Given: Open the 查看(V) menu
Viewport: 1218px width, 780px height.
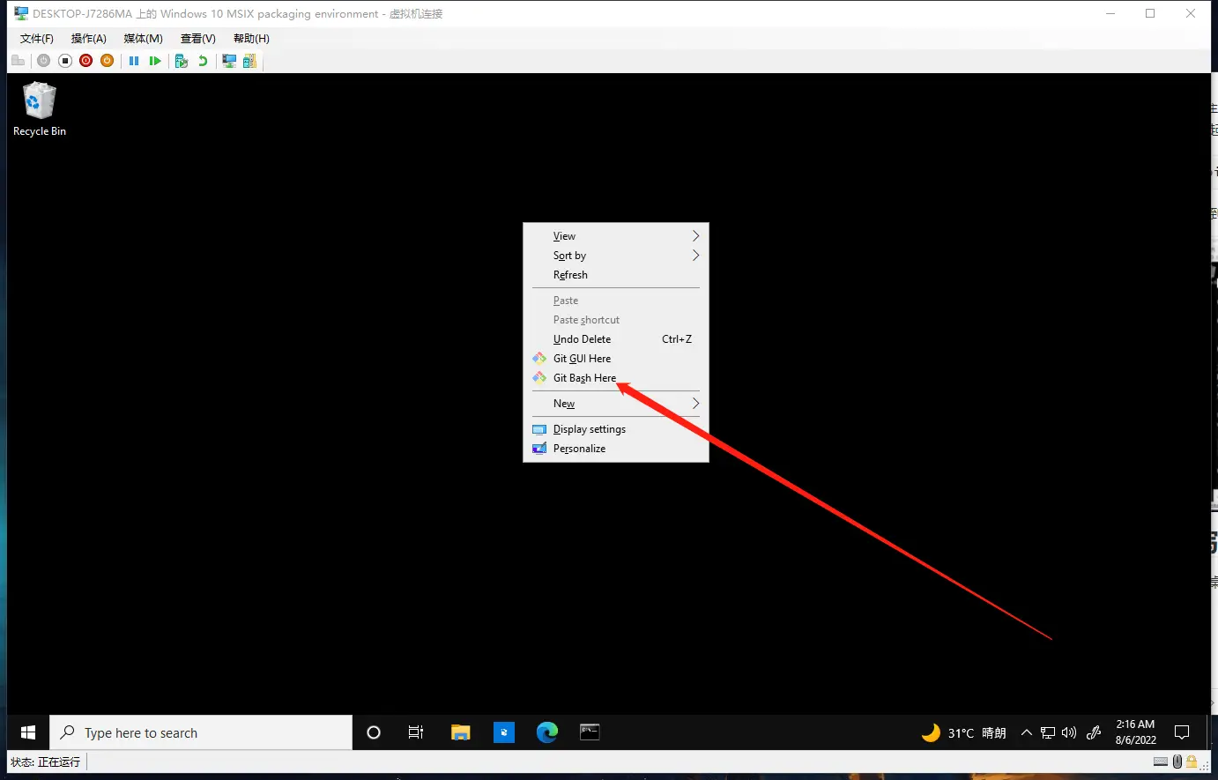Looking at the screenshot, I should click(198, 39).
